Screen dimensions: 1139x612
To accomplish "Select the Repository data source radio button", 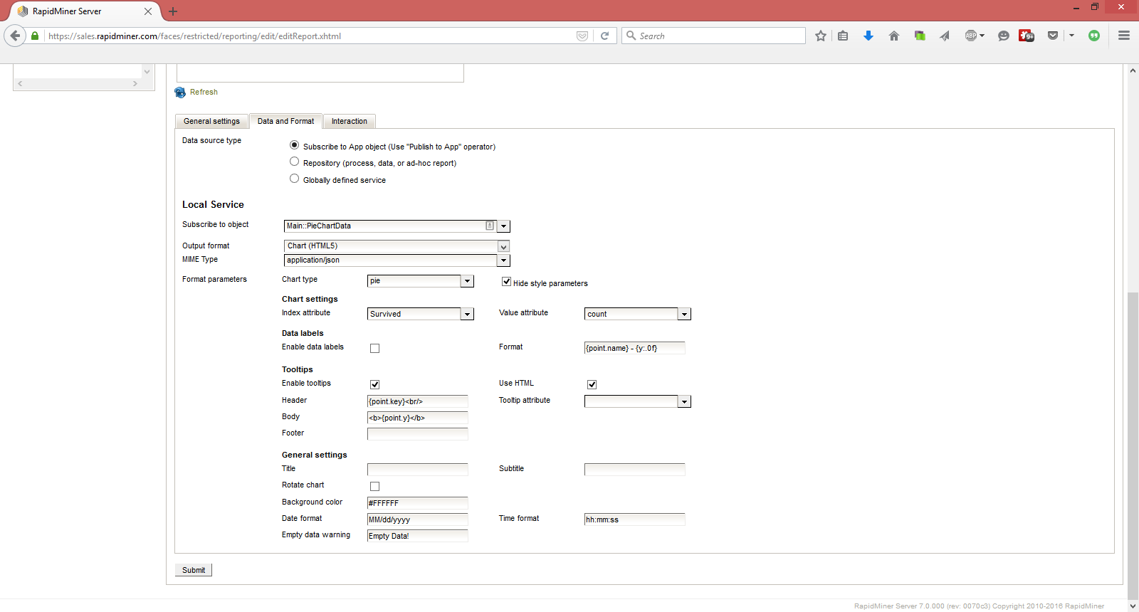I will (x=294, y=162).
